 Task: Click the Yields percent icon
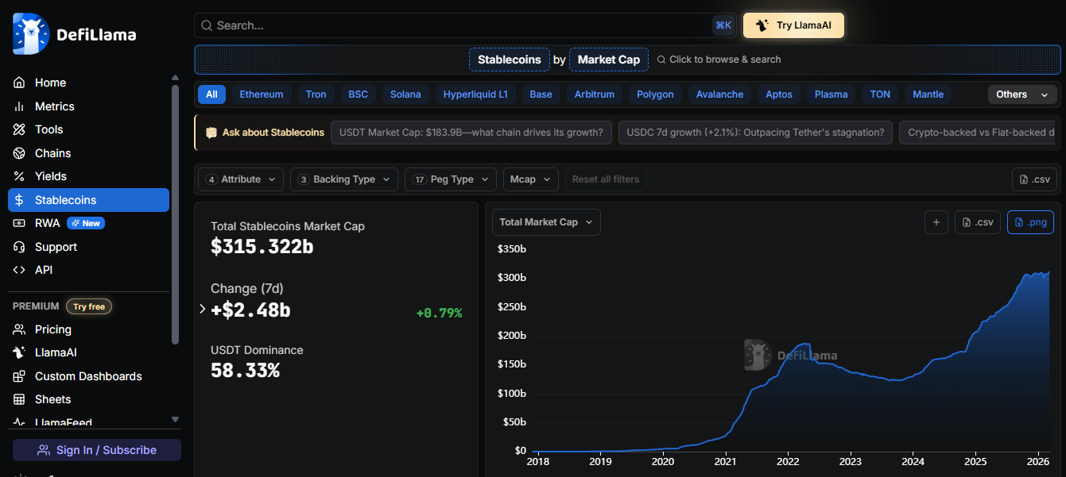click(x=19, y=176)
